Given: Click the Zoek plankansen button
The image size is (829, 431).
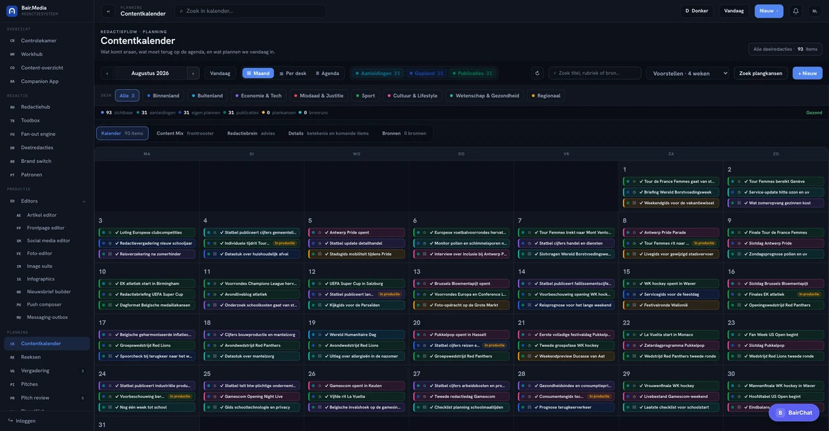Looking at the screenshot, I should pos(760,73).
